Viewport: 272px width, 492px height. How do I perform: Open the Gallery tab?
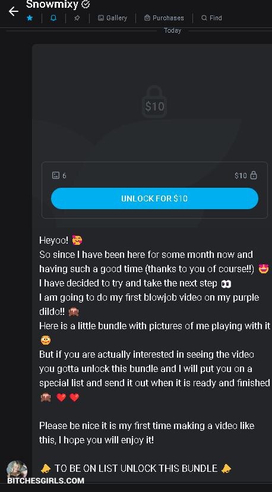(113, 18)
